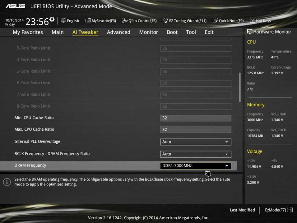
Task: Click memory frequency value 3000 MHz
Action: [x=255, y=120]
